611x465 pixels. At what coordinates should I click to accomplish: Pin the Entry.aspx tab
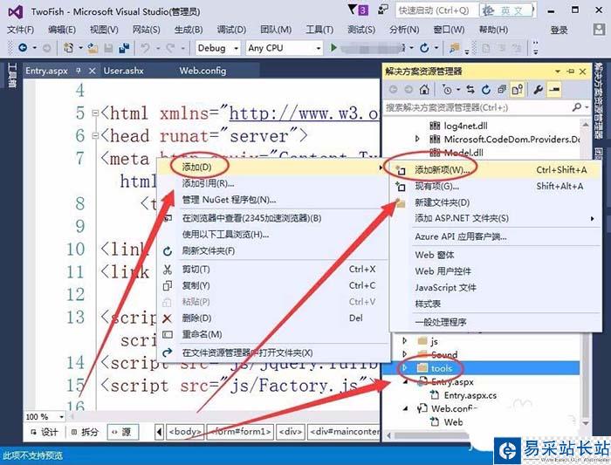[79, 71]
